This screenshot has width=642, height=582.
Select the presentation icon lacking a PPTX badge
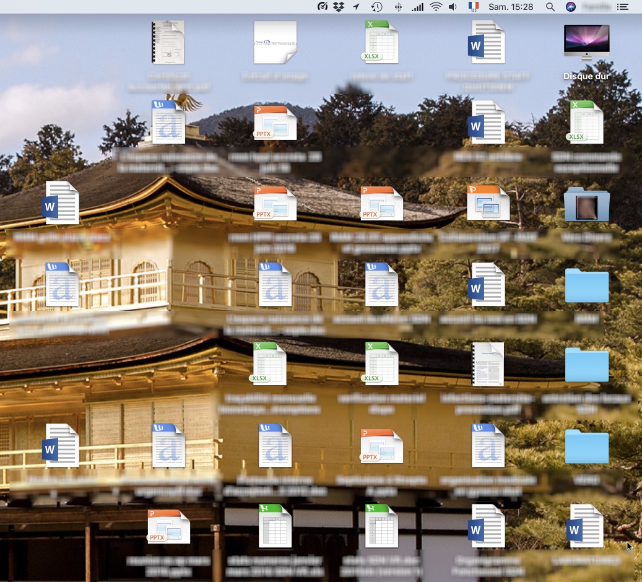point(488,203)
